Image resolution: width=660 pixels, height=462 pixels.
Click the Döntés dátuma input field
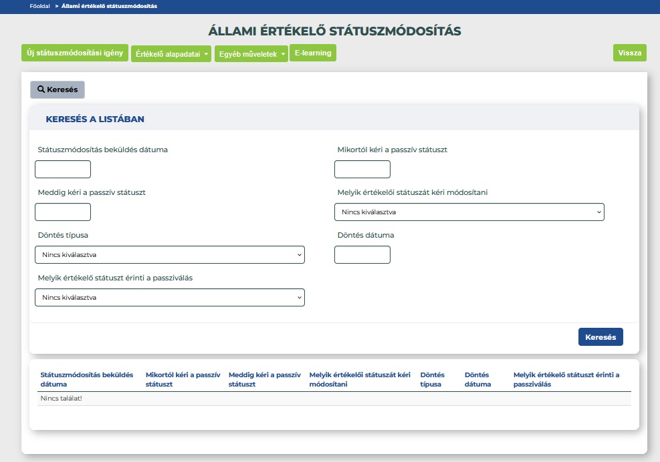pos(362,255)
